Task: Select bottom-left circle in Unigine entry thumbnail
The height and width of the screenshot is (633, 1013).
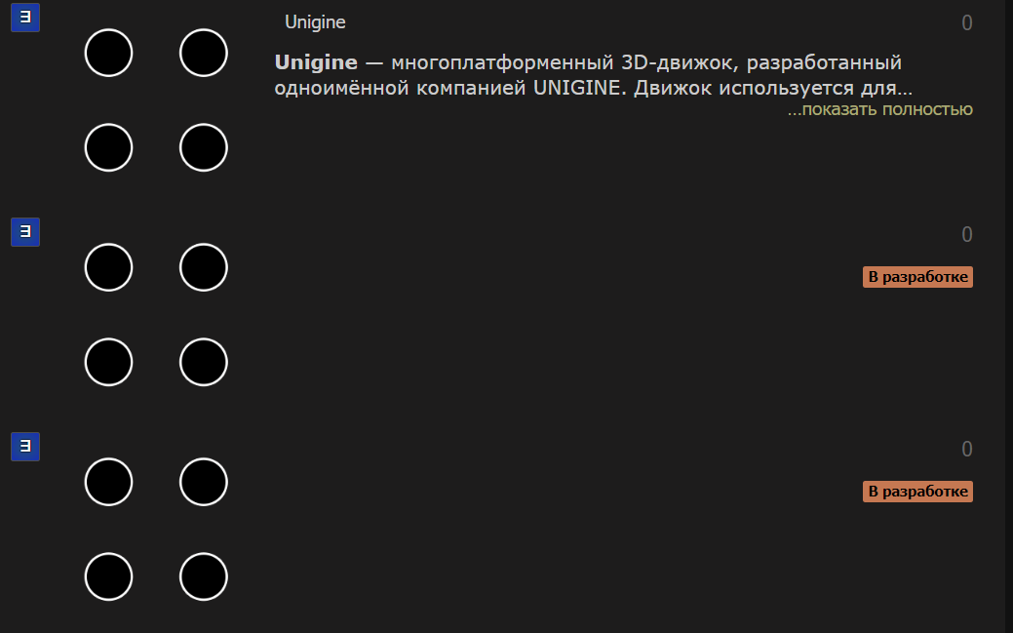Action: pos(108,147)
